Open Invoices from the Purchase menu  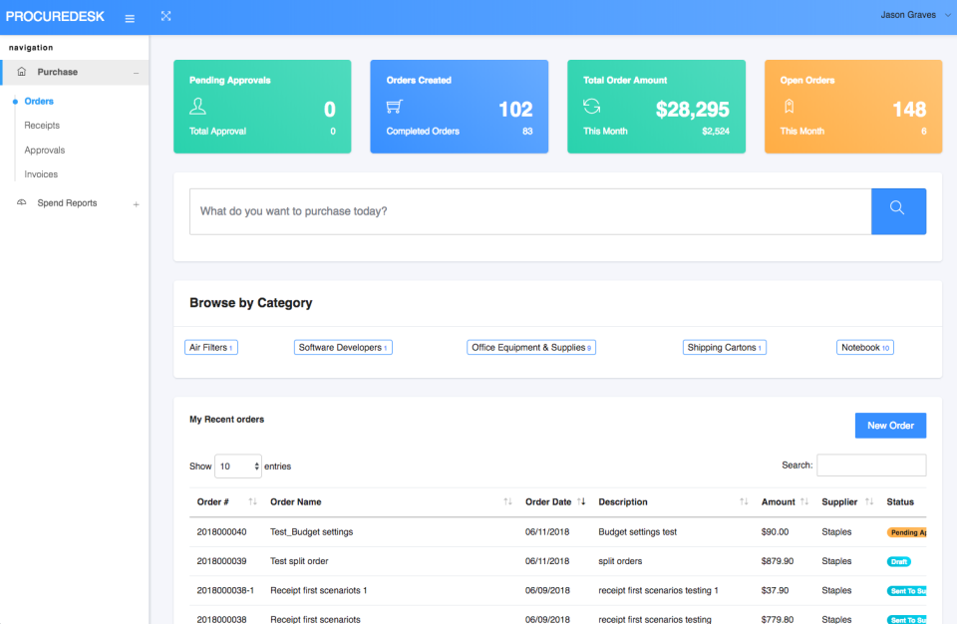click(x=41, y=173)
